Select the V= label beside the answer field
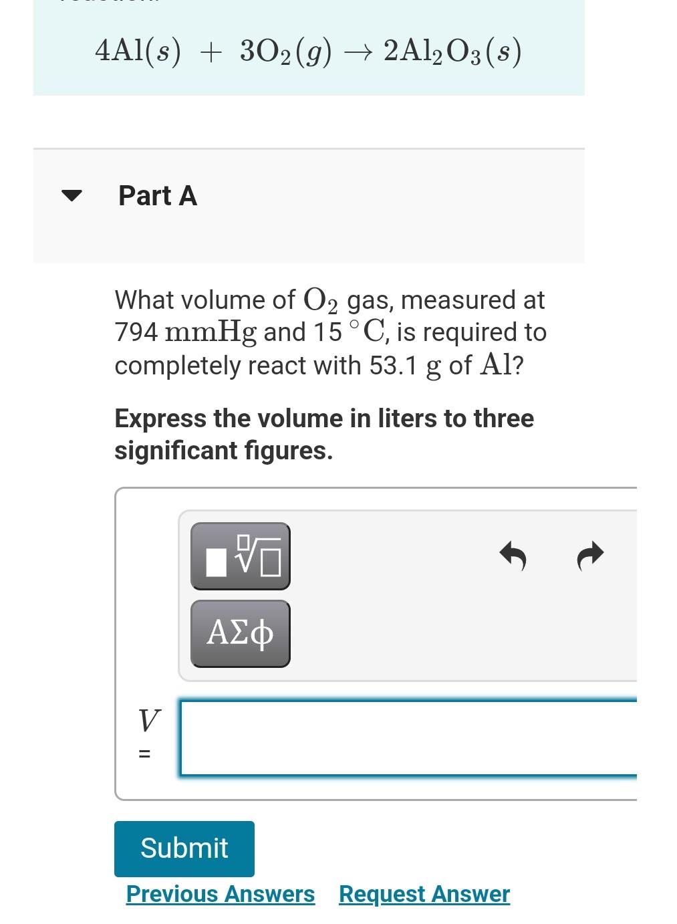This screenshot has height=924, width=677. pyautogui.click(x=148, y=734)
